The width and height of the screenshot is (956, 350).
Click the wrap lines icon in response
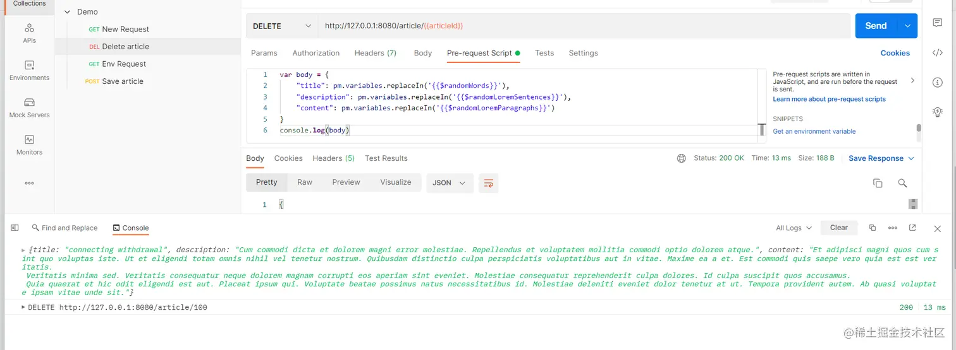(x=488, y=183)
